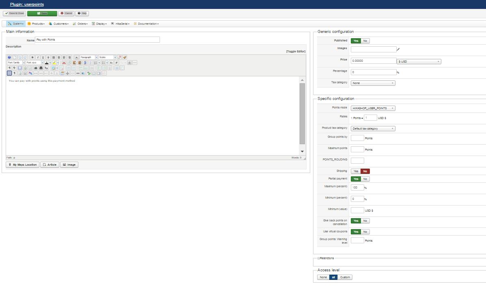
Task: Click the green Save button
Action: pos(42,13)
